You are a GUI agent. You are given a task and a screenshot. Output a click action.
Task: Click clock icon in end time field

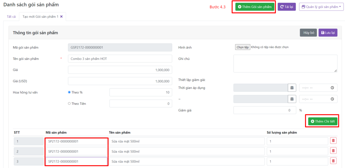332,99
